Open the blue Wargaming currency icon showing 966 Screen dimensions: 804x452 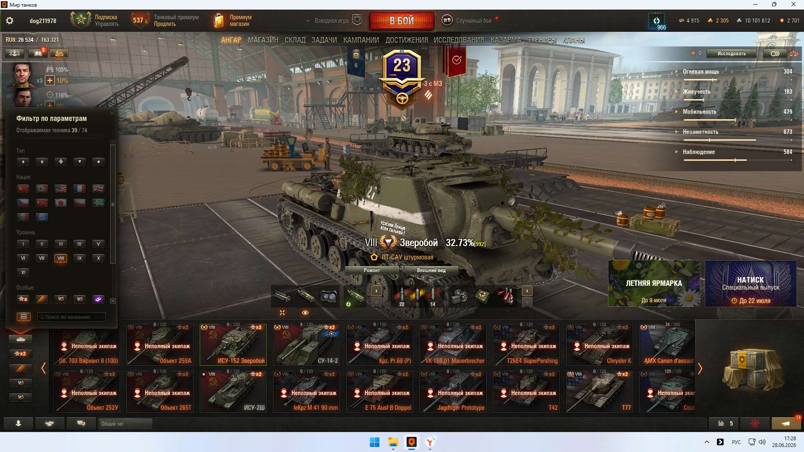click(x=657, y=21)
